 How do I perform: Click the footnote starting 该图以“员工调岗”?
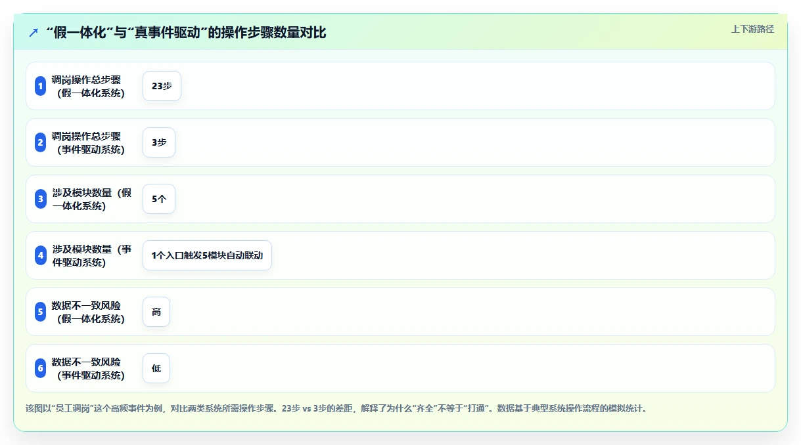(337, 408)
